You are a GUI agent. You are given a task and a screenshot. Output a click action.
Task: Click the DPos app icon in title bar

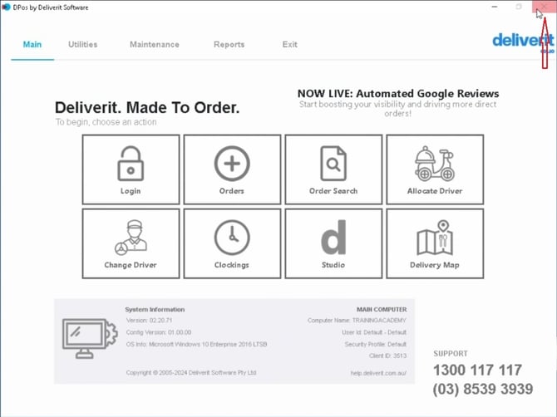(6, 7)
